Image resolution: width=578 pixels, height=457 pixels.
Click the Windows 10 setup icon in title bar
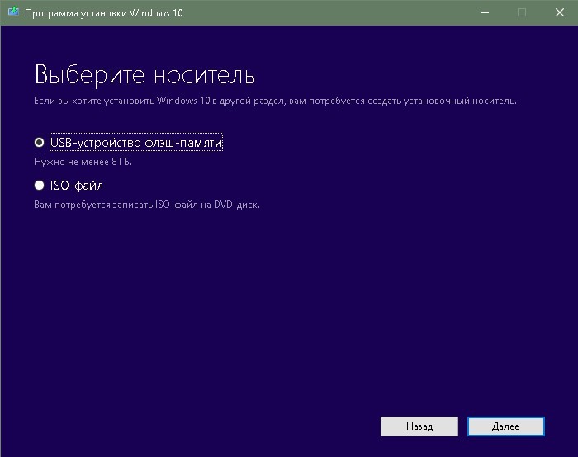pyautogui.click(x=13, y=12)
